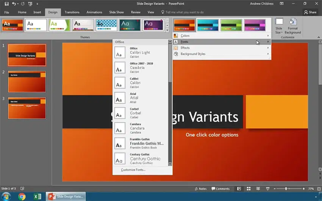Start Slide Show from status bar icon

point(267,188)
